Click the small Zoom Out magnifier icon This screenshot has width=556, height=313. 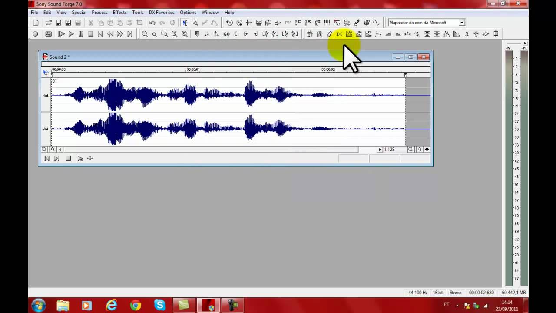154,34
